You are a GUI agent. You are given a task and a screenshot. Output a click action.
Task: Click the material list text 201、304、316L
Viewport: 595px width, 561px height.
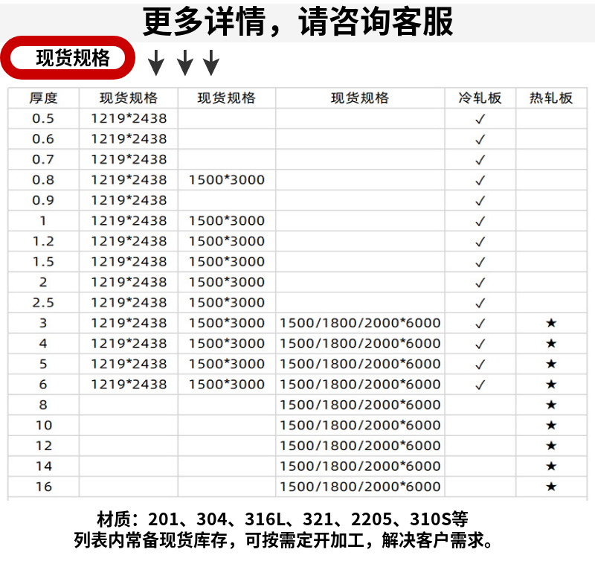click(216, 519)
